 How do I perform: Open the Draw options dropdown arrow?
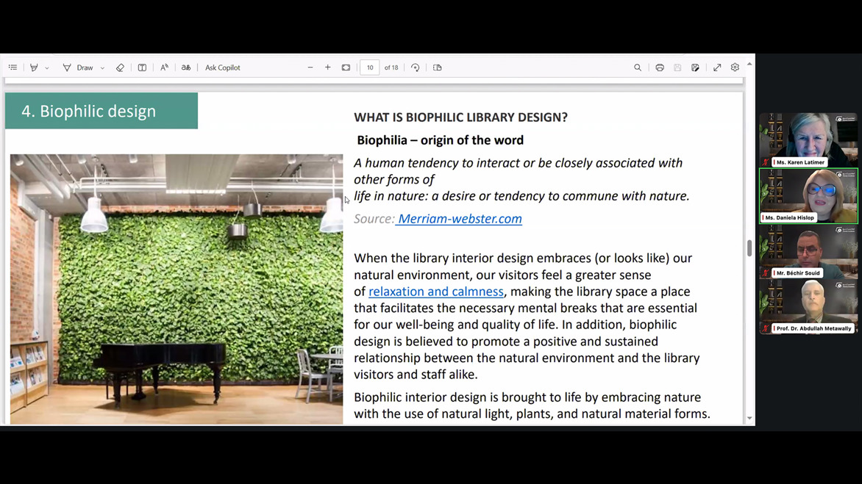point(102,68)
